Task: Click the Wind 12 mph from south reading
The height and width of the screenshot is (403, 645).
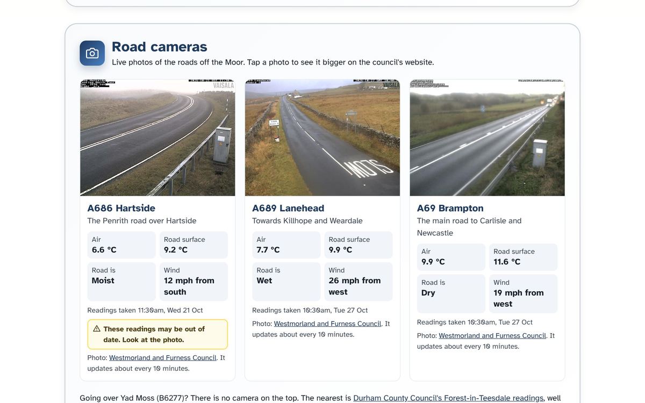Action: point(193,282)
